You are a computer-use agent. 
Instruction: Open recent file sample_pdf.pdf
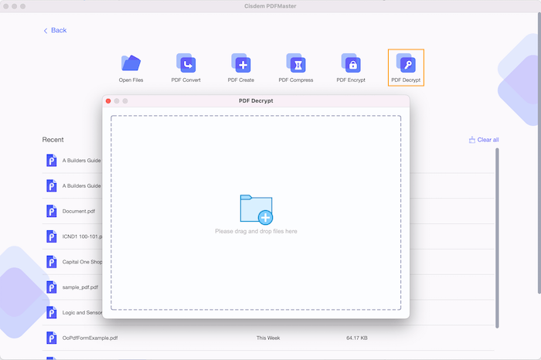click(x=80, y=287)
